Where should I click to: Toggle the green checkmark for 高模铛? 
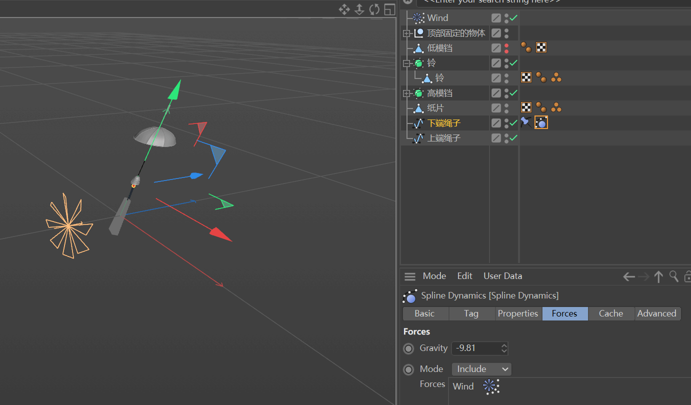pyautogui.click(x=513, y=93)
